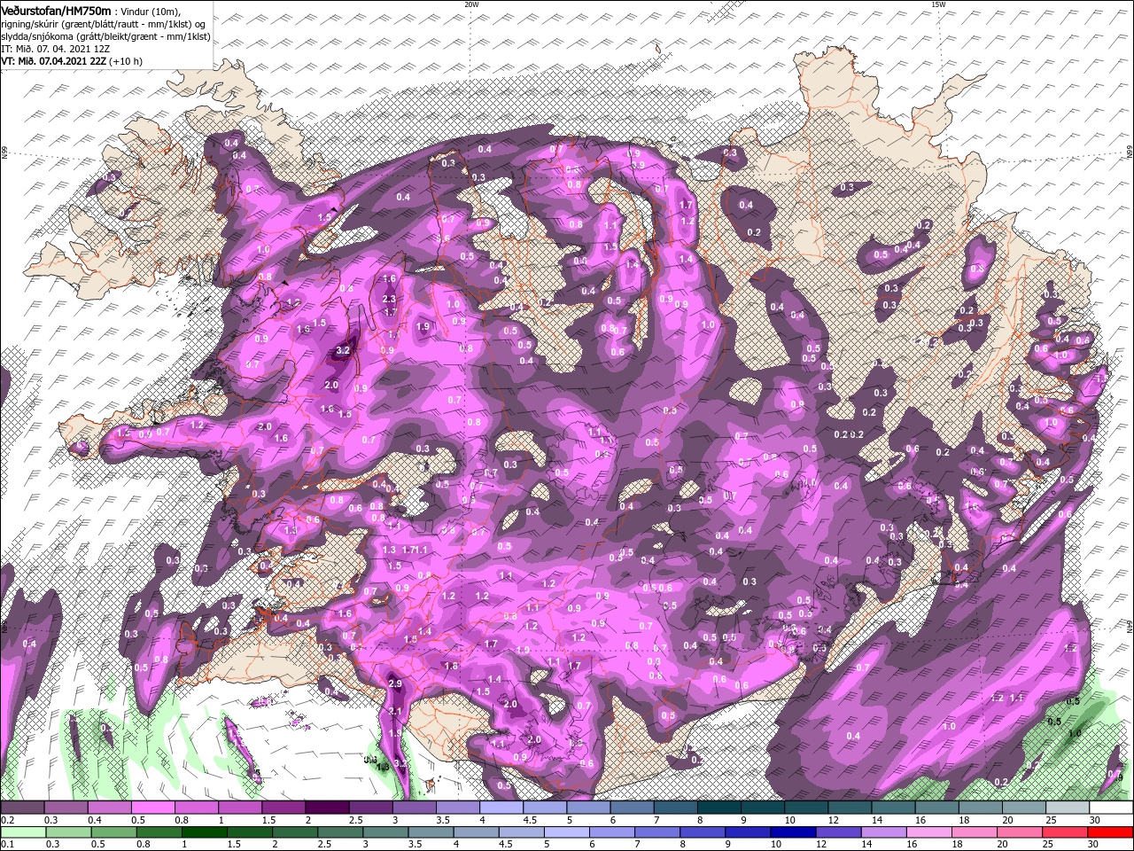The image size is (1134, 851).
Task: Select the purple 1.5 swatch, upper legend row
Action: pos(283,808)
